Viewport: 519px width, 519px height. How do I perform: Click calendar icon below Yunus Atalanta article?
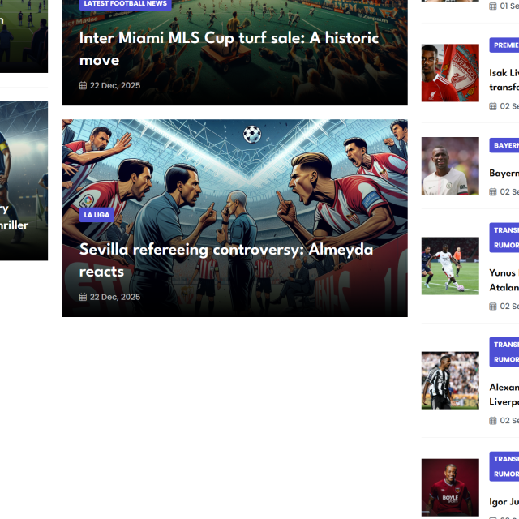493,307
